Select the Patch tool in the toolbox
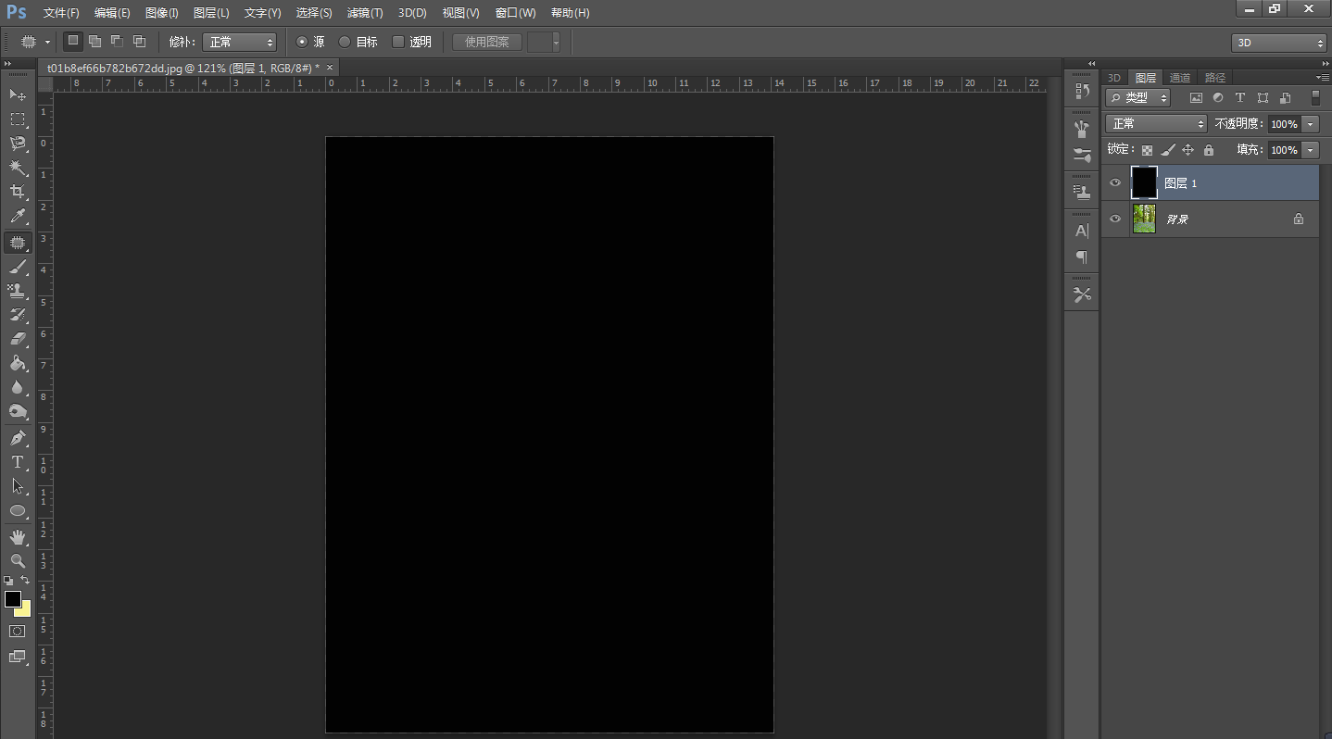This screenshot has width=1332, height=739. 18,243
